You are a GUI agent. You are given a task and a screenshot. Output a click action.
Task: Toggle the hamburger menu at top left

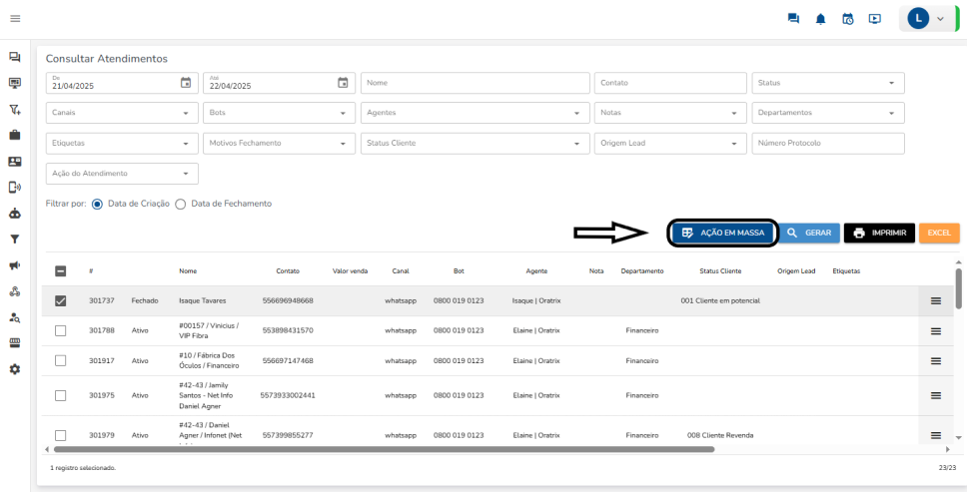point(15,19)
